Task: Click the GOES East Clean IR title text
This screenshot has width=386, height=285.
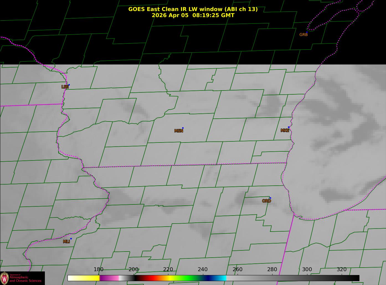Action: pyautogui.click(x=193, y=9)
